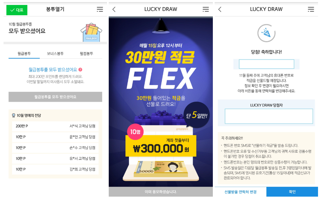Tap the 이미 응모하셨습니다 bottom bar
This screenshot has width=323, height=203.
pyautogui.click(x=161, y=192)
